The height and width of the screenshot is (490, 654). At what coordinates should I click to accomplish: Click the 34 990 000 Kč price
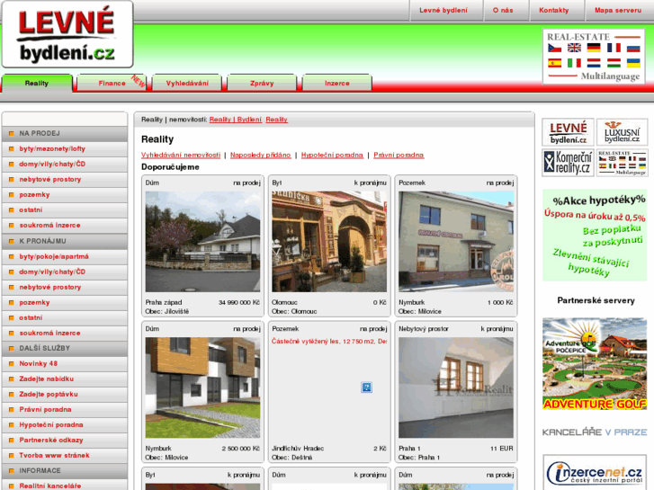(x=239, y=302)
